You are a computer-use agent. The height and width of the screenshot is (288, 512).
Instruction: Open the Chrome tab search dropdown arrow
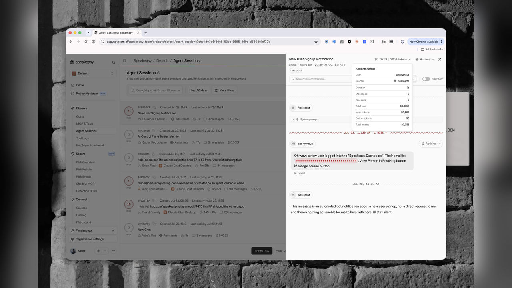[88, 33]
